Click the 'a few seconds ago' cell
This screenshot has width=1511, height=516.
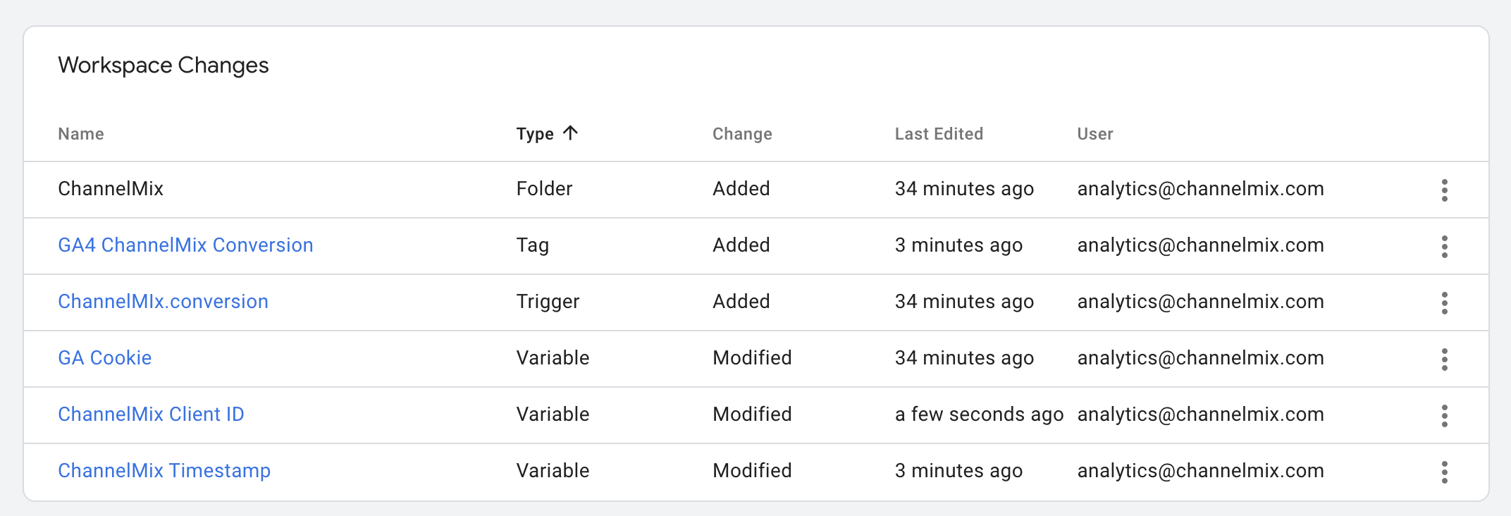(x=979, y=414)
